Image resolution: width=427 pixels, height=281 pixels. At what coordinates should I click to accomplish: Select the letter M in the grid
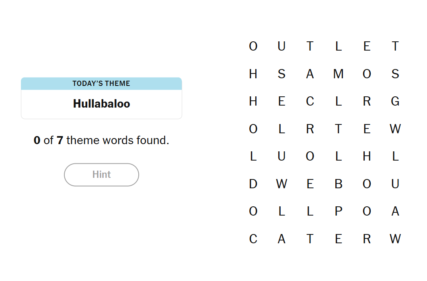click(x=338, y=74)
